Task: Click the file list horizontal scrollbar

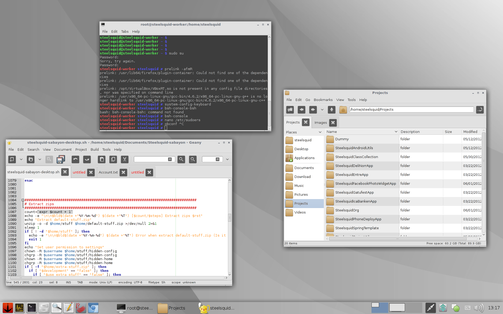Action: [x=398, y=239]
